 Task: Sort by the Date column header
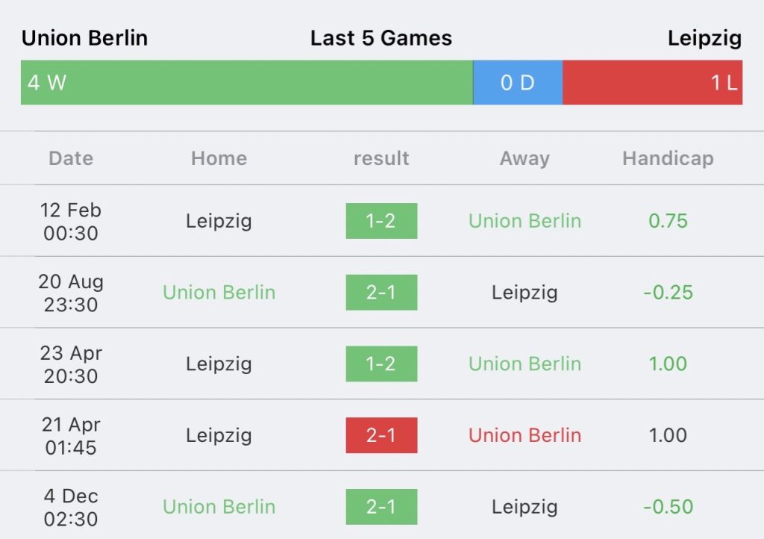click(x=71, y=158)
